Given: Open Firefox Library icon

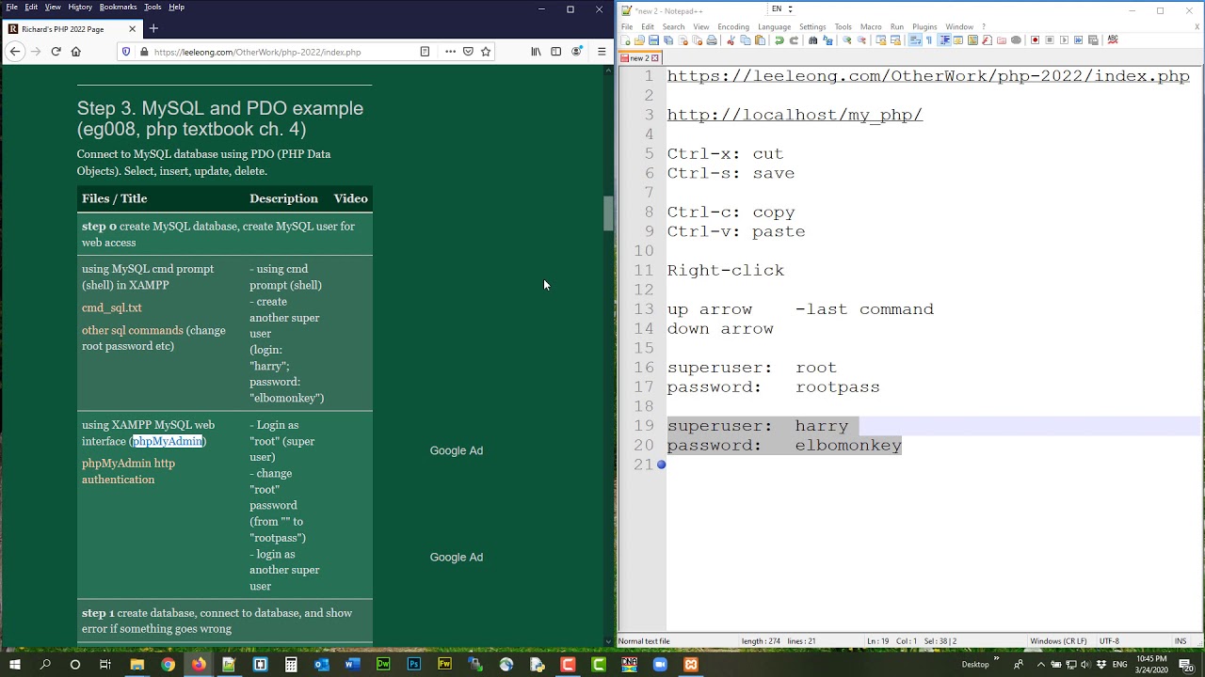Looking at the screenshot, I should [x=536, y=52].
